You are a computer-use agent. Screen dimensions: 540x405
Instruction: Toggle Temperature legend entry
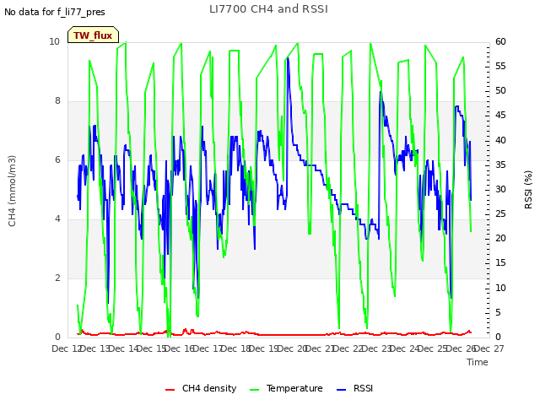[x=286, y=388]
